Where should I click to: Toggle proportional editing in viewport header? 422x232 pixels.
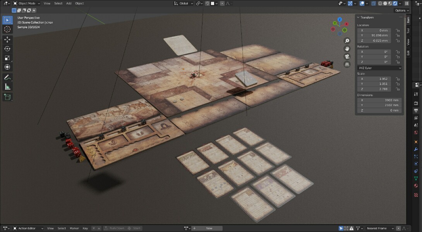click(x=222, y=3)
